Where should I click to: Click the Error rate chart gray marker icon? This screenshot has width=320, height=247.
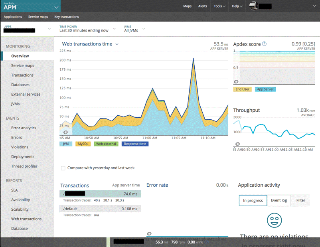pos(149,234)
